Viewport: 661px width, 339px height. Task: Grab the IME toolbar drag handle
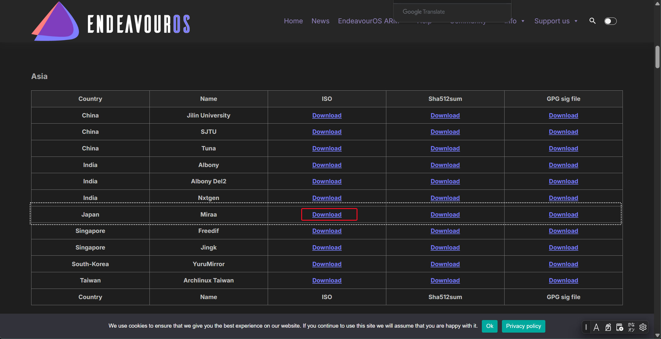(x=586, y=327)
